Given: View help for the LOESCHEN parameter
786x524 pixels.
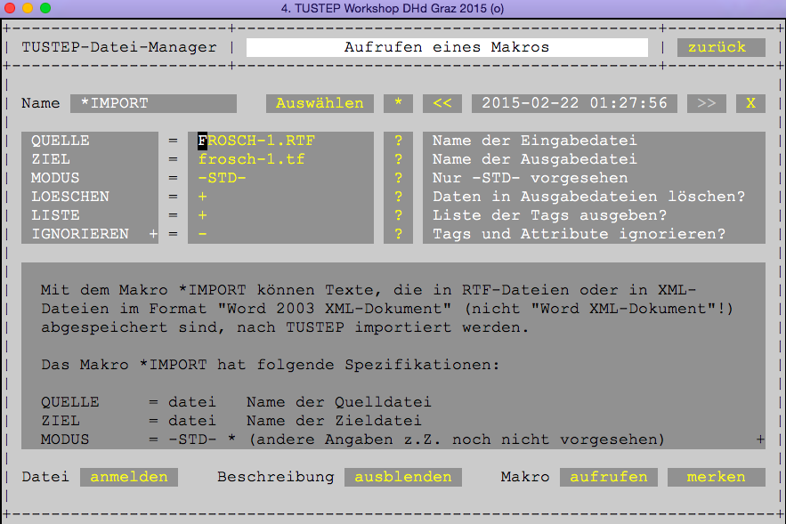Looking at the screenshot, I should click(398, 196).
